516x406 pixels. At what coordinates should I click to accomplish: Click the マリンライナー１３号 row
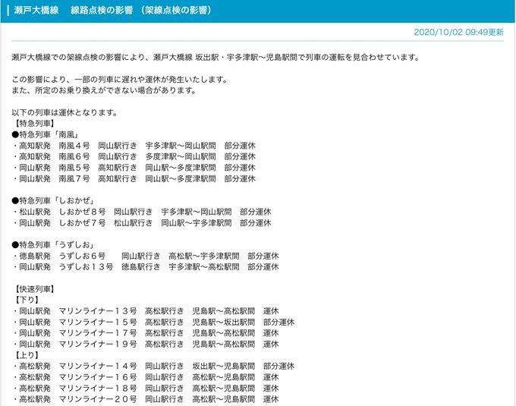(146, 311)
